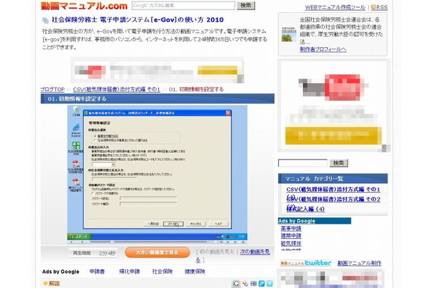Click the ヘルプ button in the wizard
The height and width of the screenshot is (288, 433).
point(219,224)
